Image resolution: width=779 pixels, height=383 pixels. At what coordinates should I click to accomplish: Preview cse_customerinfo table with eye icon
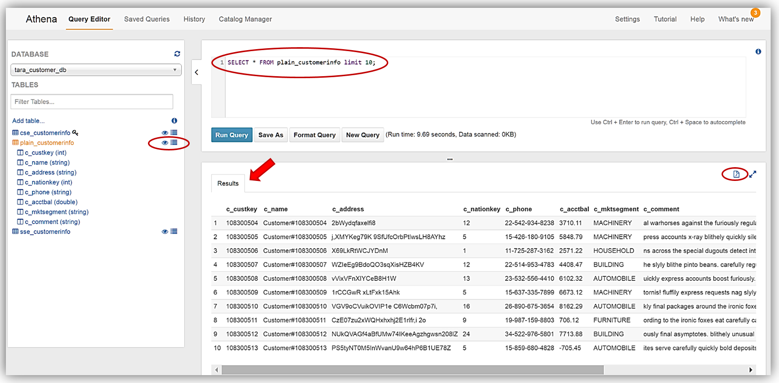pos(165,133)
